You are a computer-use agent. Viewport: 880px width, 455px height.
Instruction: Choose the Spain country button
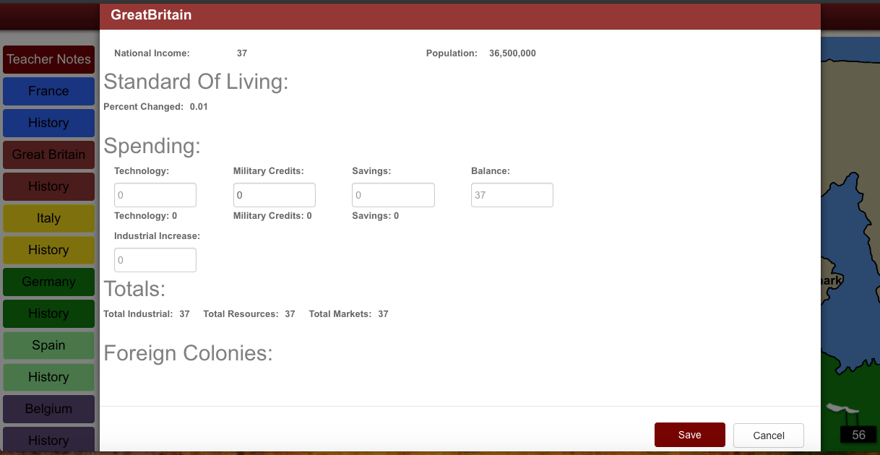tap(48, 345)
